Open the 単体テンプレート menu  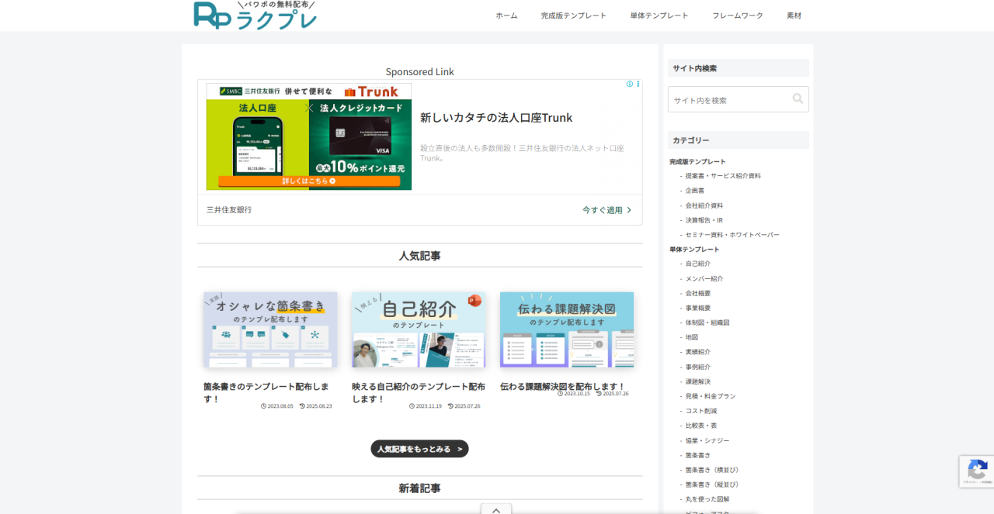tap(659, 16)
